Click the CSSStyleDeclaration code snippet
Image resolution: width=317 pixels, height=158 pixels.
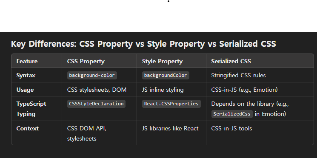96,104
